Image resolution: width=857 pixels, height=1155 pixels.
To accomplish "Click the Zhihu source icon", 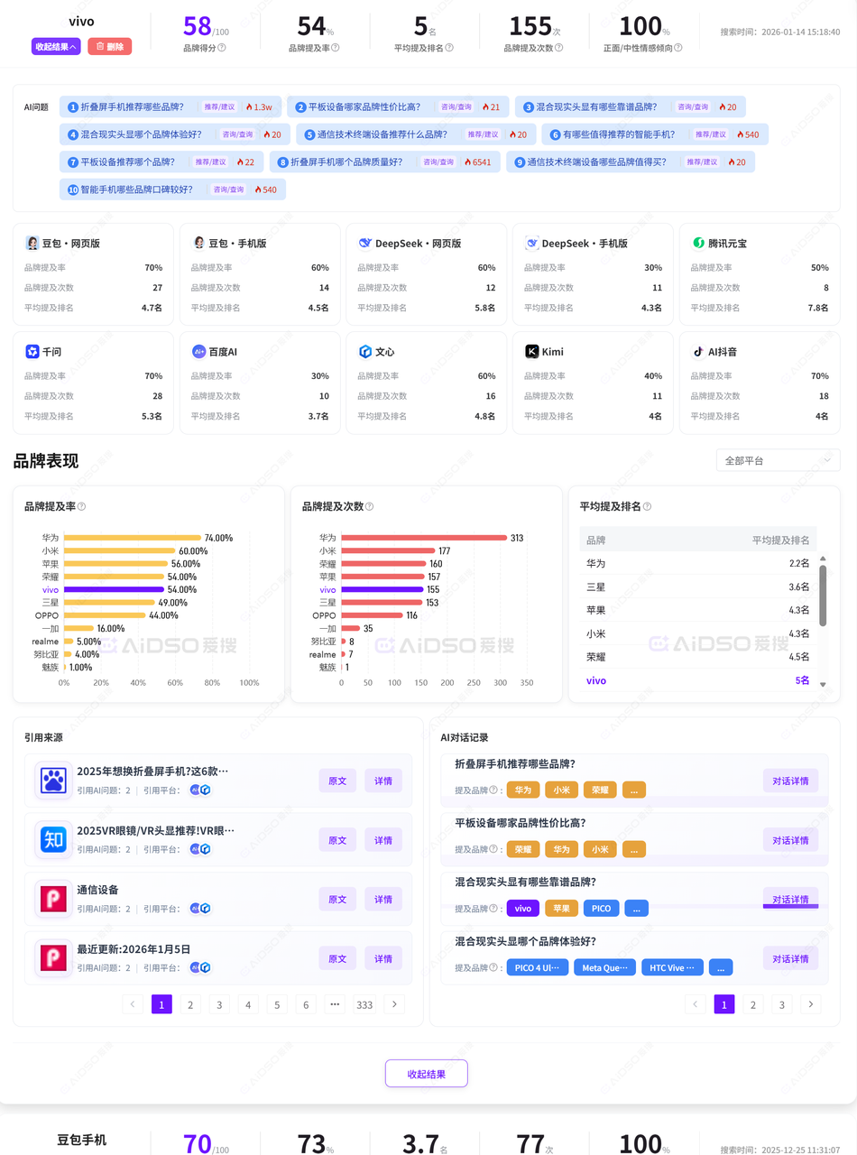I will coord(53,840).
